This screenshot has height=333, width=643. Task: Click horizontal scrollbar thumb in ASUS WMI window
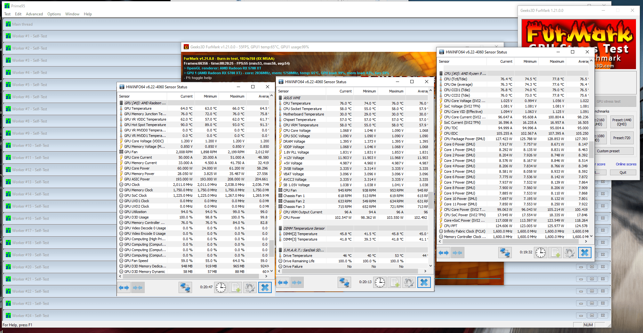[350, 271]
